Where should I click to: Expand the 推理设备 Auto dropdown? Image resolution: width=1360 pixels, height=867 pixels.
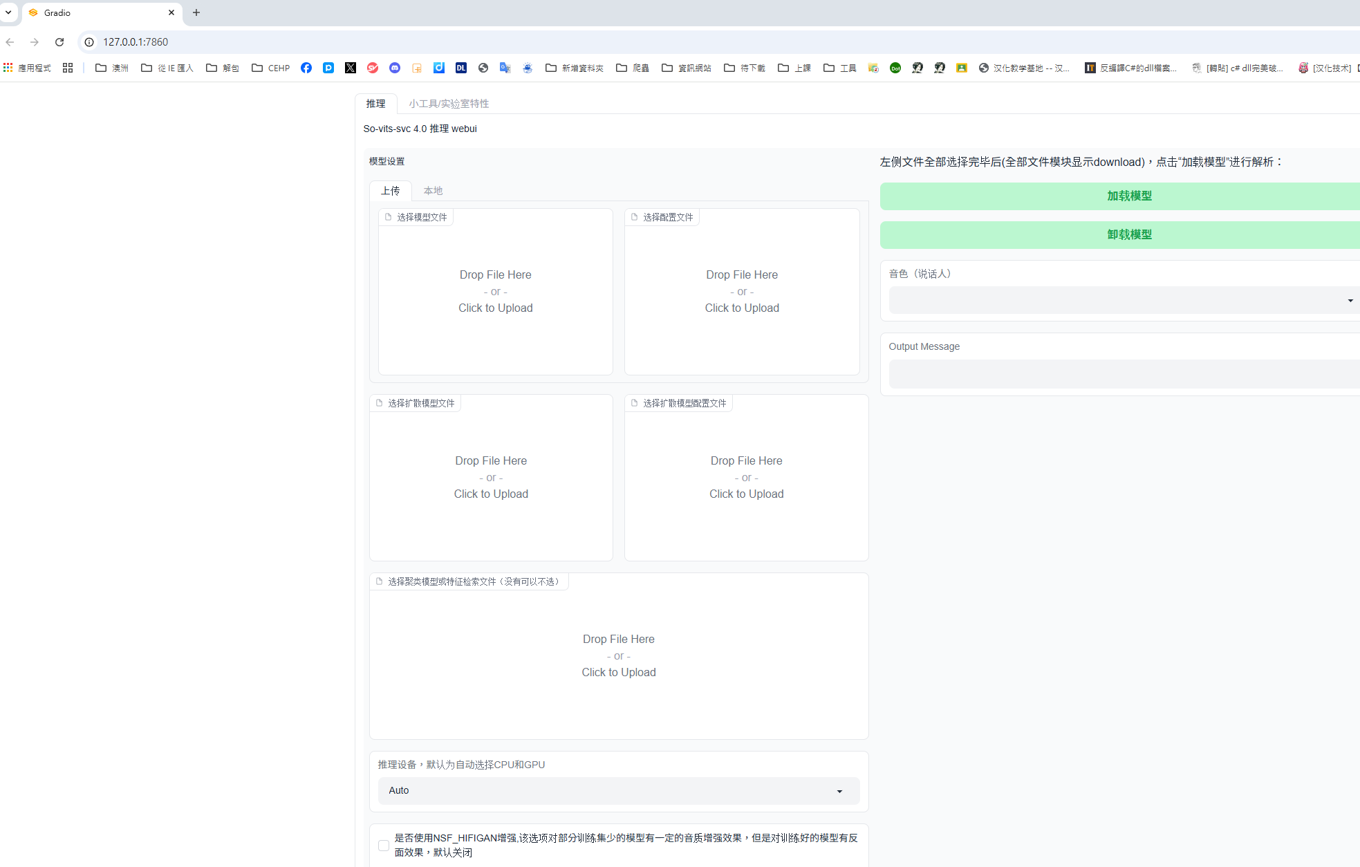[618, 791]
